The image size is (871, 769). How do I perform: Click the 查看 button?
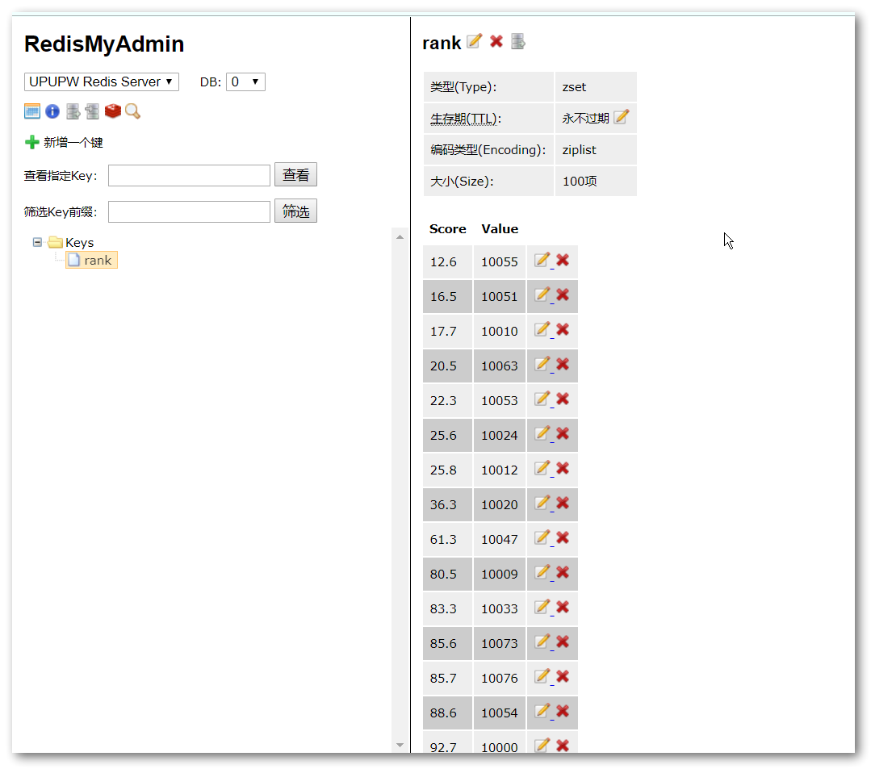coord(295,175)
